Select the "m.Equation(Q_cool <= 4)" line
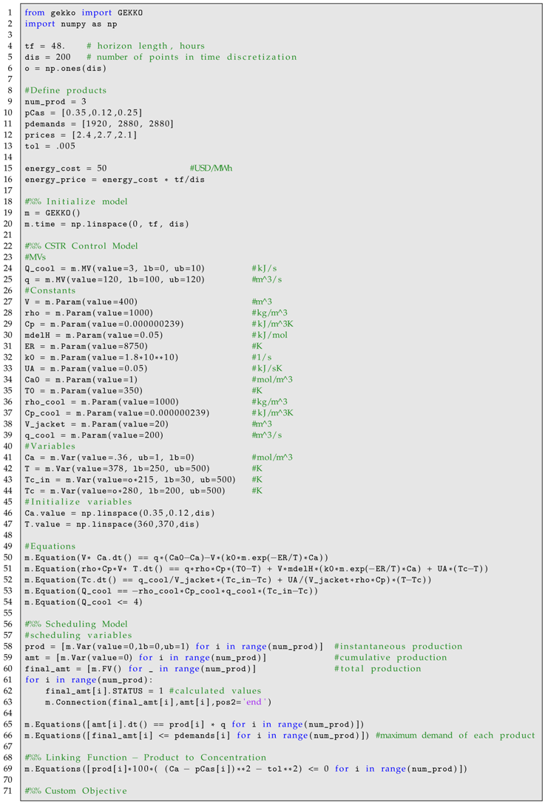 point(84,602)
